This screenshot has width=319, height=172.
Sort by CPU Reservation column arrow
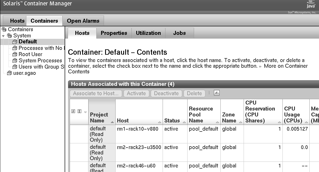(x=280, y=122)
